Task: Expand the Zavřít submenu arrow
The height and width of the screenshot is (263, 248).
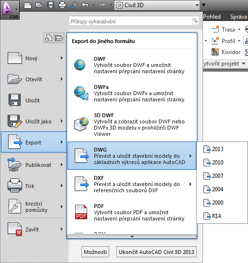Action: [x=62, y=229]
